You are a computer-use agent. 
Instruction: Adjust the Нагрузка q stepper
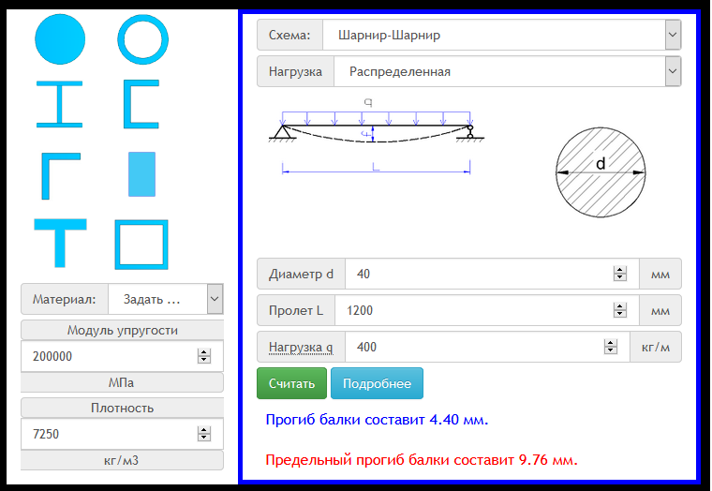pyautogui.click(x=611, y=347)
